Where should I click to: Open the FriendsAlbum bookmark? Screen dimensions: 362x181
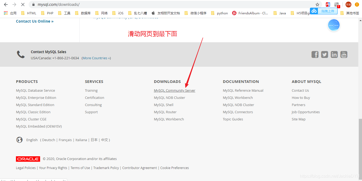[250, 13]
